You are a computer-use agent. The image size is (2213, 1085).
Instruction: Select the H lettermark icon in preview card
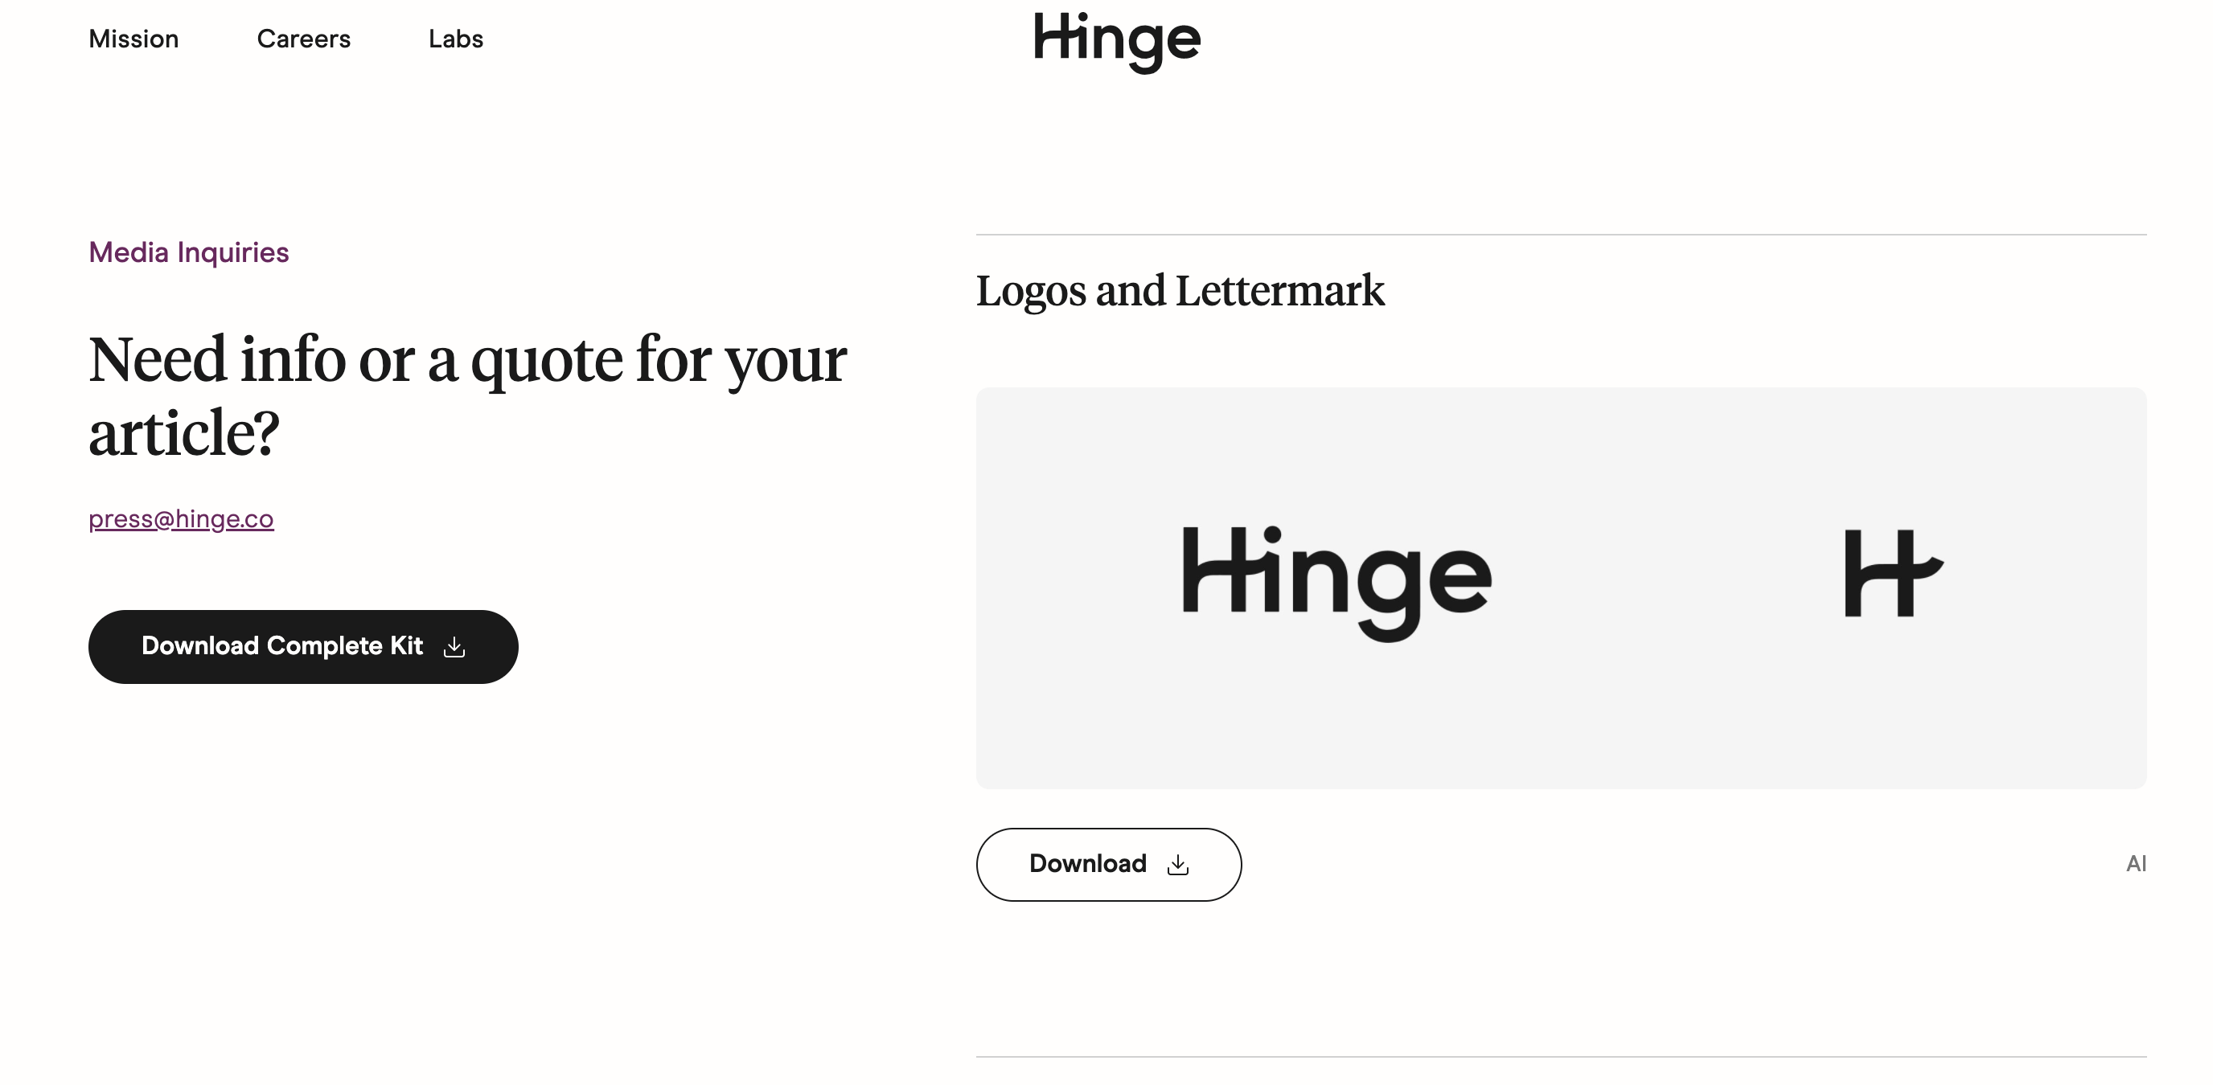1893,573
